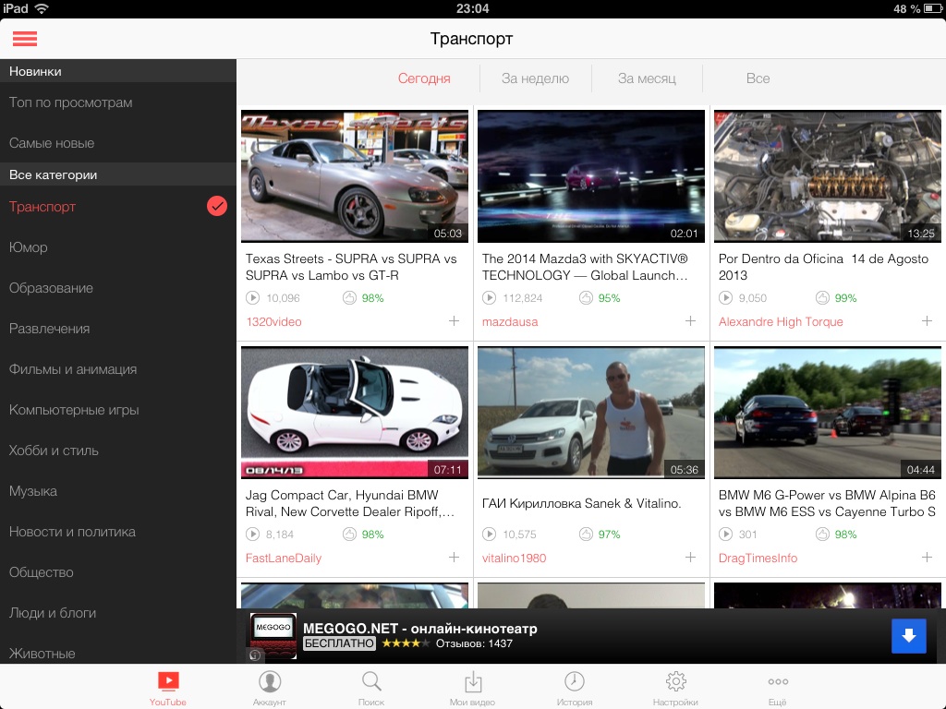Image resolution: width=946 pixels, height=709 pixels.
Task: Select the Животные category
Action: (x=118, y=653)
